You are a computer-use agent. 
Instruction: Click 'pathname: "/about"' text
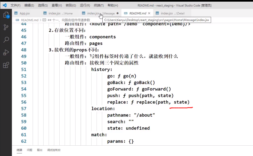[x=131, y=115]
